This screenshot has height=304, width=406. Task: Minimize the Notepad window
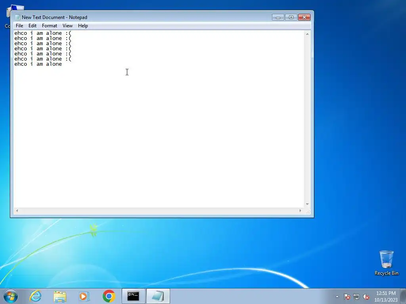278,17
